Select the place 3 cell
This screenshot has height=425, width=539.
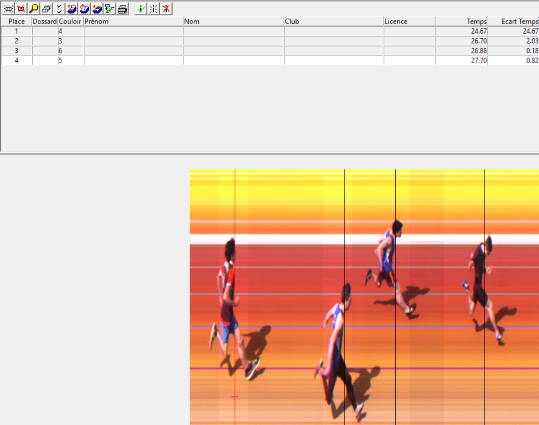click(17, 51)
